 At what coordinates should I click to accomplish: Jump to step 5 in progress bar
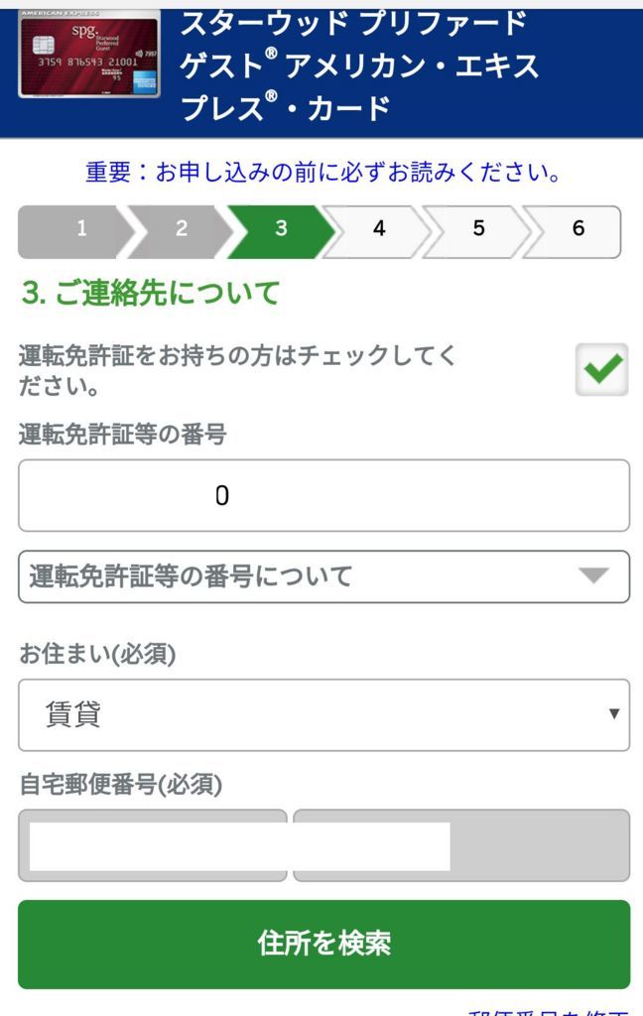click(x=478, y=230)
